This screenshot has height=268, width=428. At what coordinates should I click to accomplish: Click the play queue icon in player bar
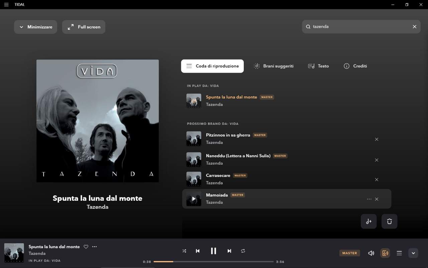coord(399,253)
